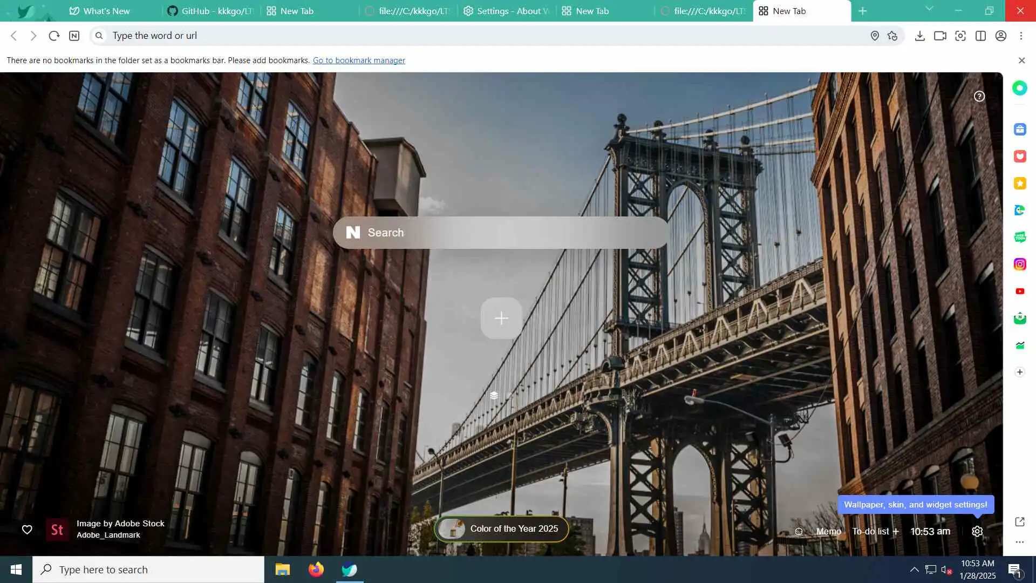Click the Color of the Year 2025 button
The width and height of the screenshot is (1036, 583).
tap(501, 529)
